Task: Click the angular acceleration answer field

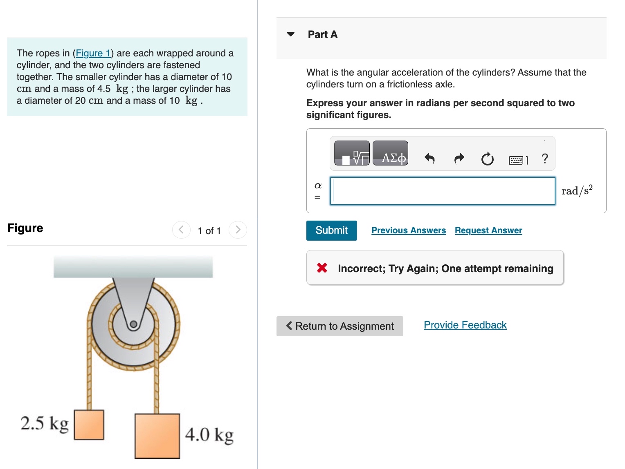Action: (443, 191)
